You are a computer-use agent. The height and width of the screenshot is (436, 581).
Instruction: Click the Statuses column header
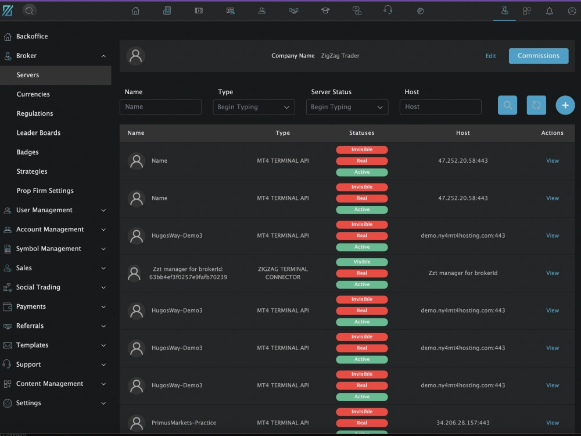tap(361, 133)
